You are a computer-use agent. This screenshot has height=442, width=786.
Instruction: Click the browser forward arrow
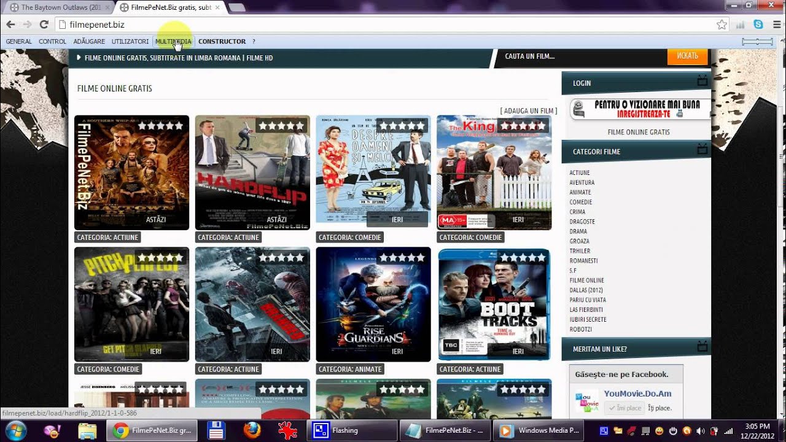pos(27,25)
